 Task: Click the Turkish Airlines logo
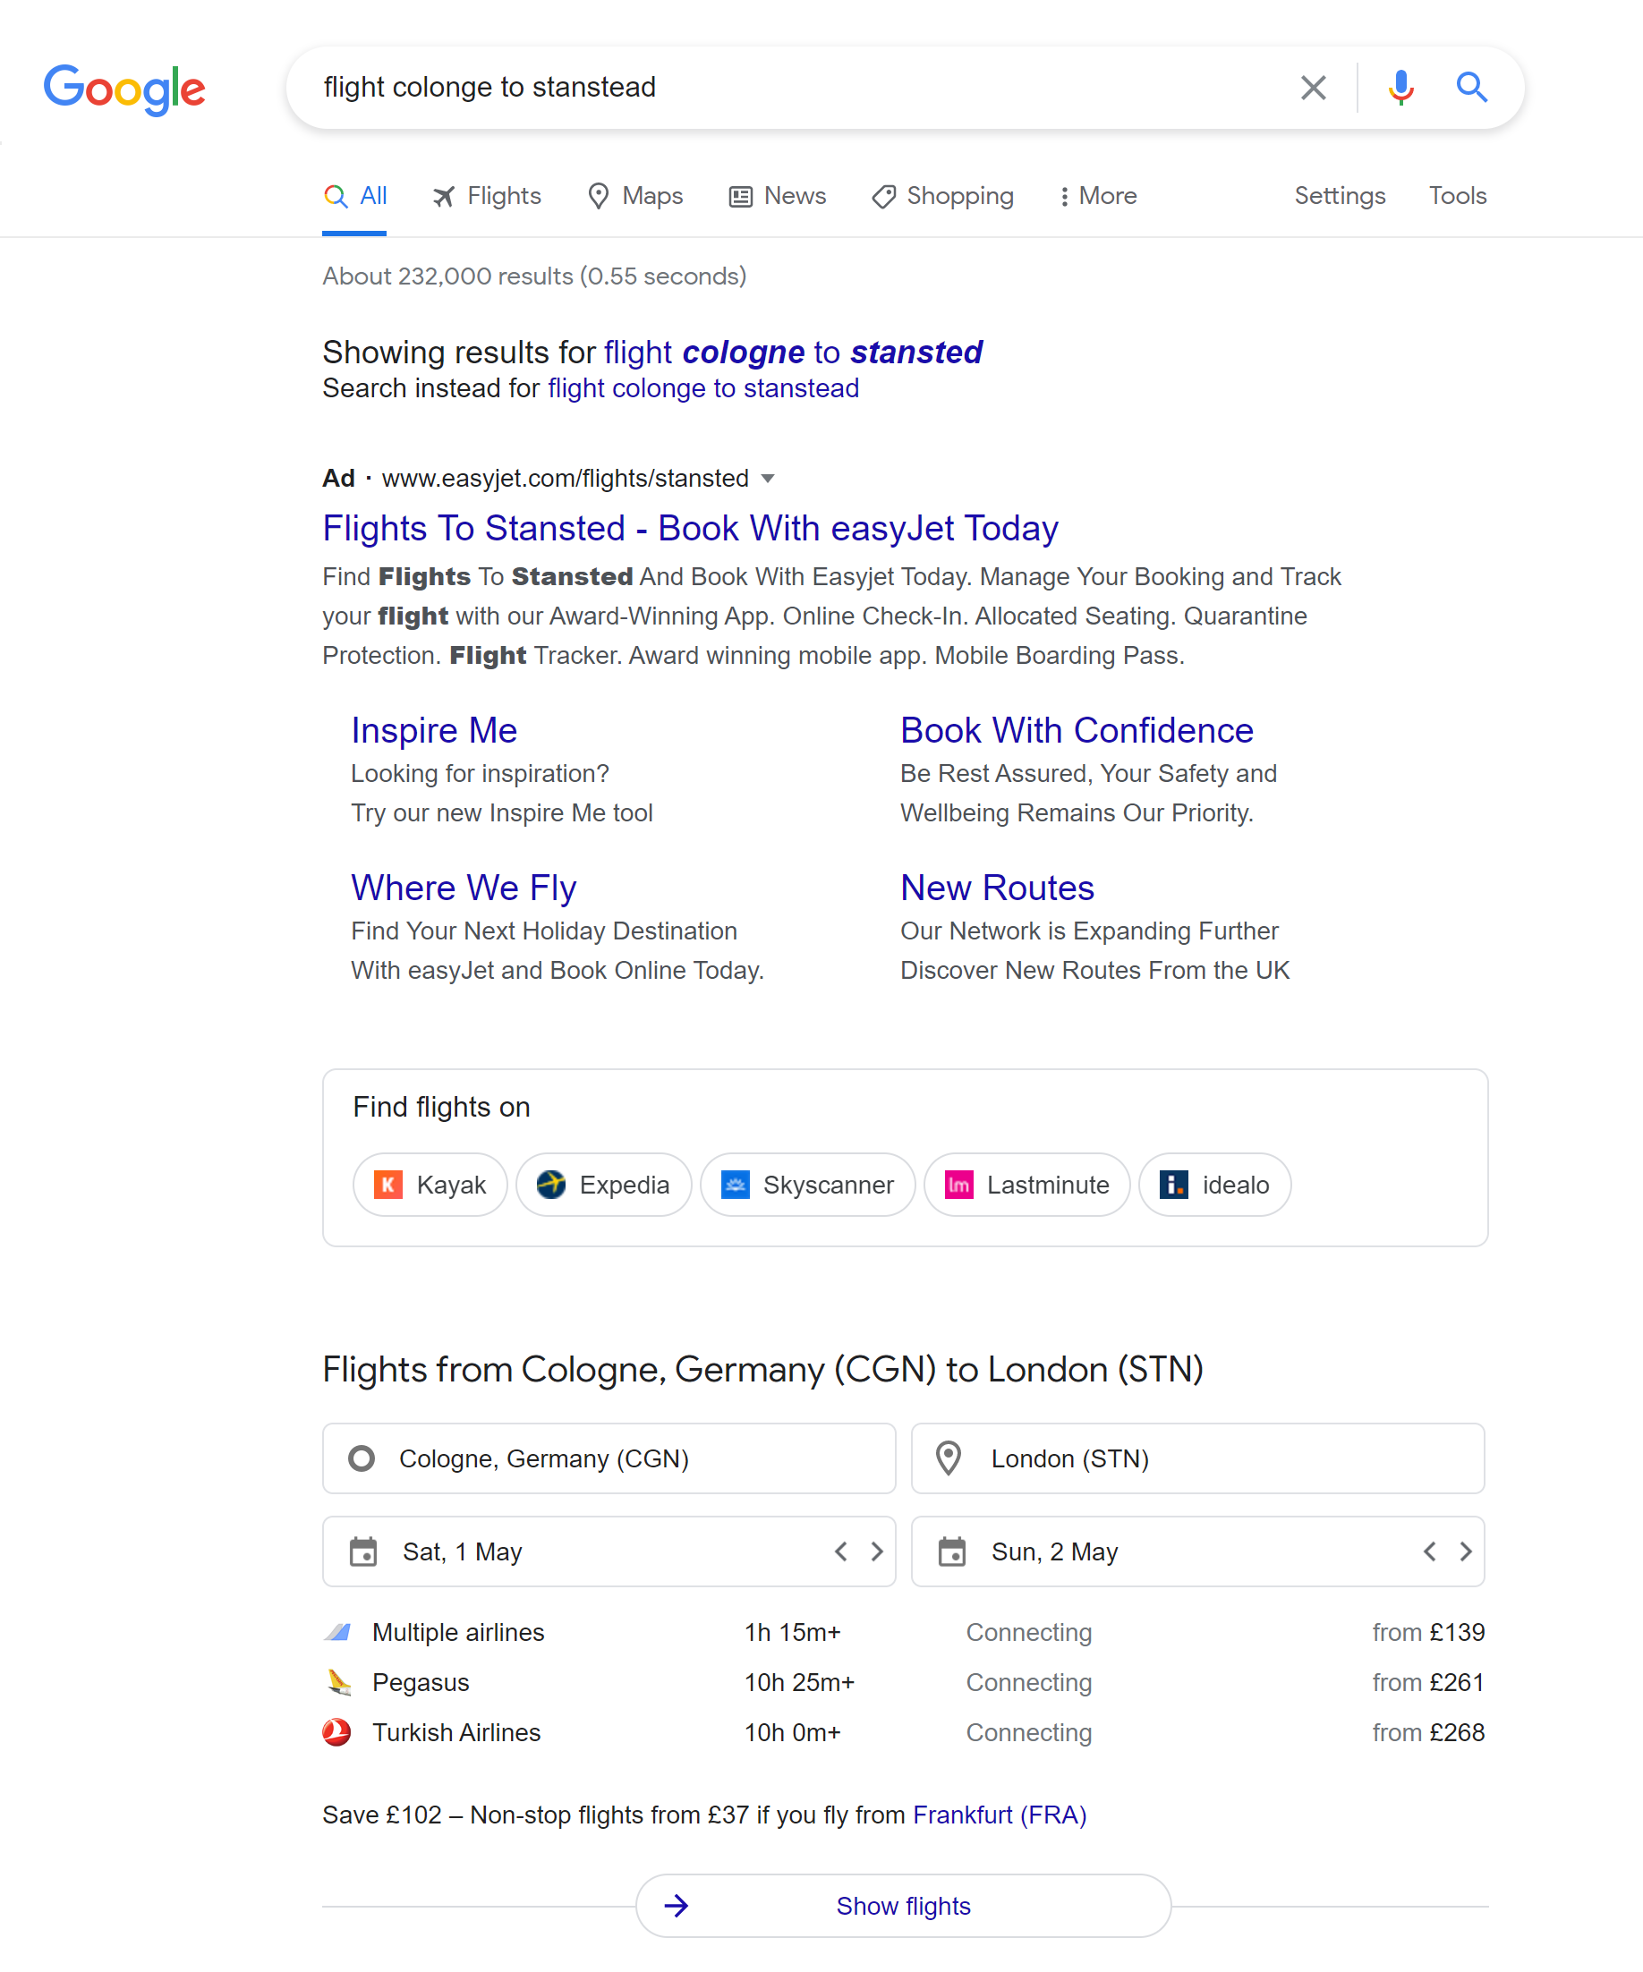tap(337, 1732)
